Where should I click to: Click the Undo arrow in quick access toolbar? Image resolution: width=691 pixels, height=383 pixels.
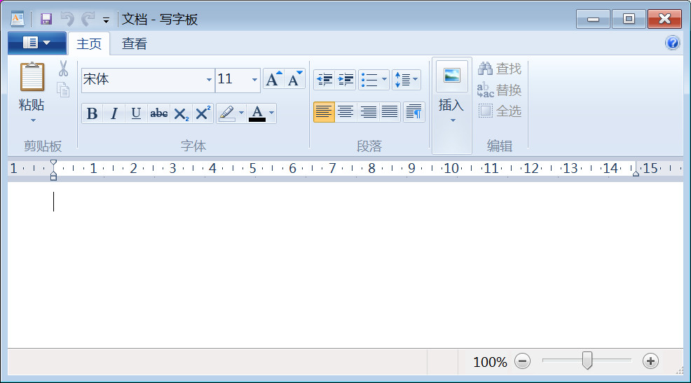click(67, 19)
